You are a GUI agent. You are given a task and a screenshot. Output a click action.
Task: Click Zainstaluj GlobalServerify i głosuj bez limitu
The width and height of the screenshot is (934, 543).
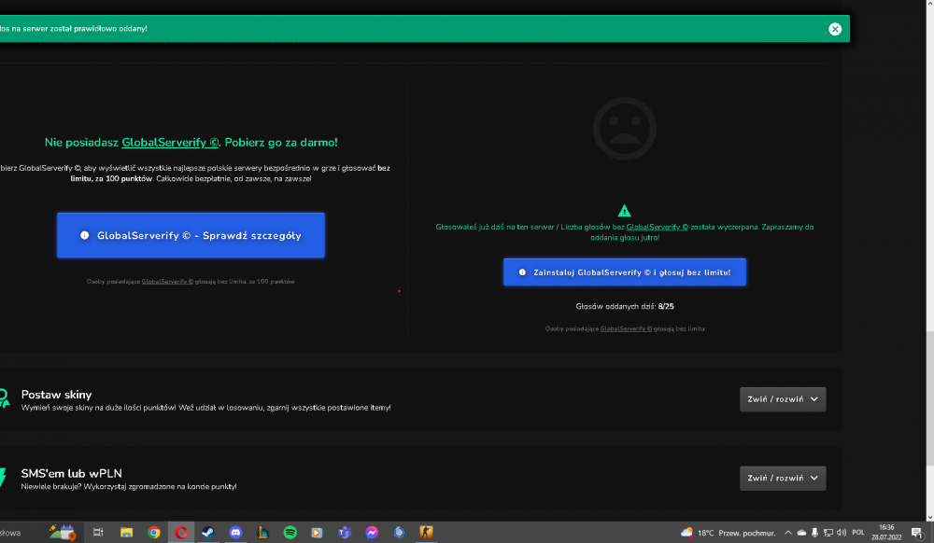coord(624,272)
